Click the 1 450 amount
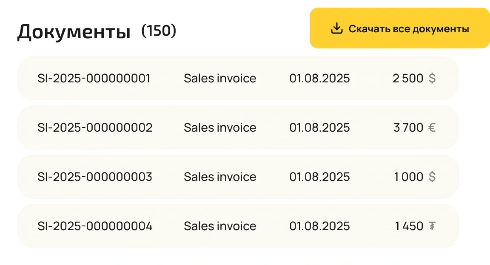Viewport: 490px width, 265px height. pos(409,226)
